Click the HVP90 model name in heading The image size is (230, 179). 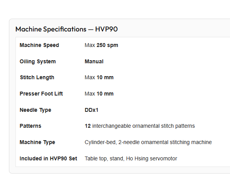pyautogui.click(x=106, y=29)
